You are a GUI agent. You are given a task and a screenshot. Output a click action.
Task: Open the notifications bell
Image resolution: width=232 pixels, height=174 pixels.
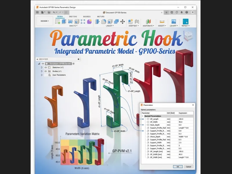182,12
